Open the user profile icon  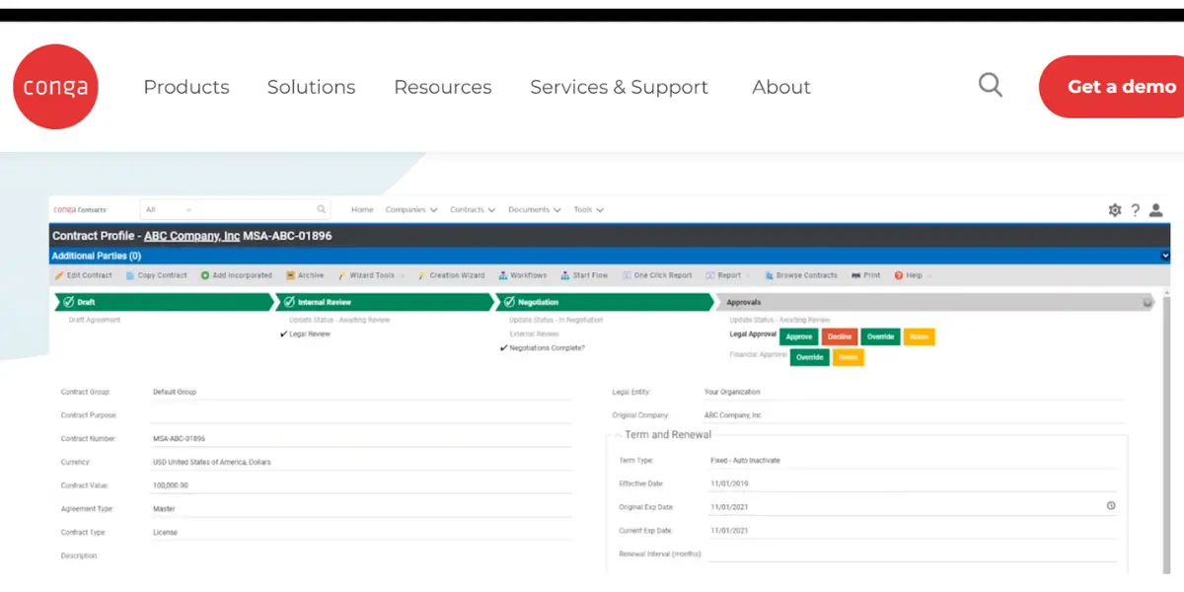[x=1156, y=210]
